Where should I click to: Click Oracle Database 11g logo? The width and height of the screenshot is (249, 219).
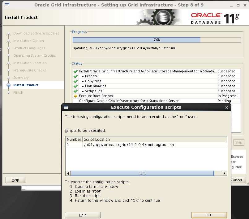pyautogui.click(x=215, y=18)
